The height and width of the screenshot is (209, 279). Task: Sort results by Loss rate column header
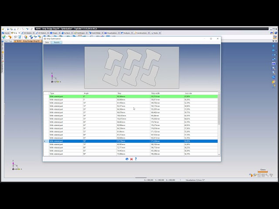[189, 93]
